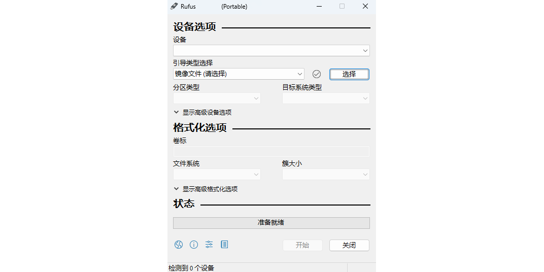The image size is (544, 272).
Task: Open the language selection globe icon
Action: [x=178, y=245]
